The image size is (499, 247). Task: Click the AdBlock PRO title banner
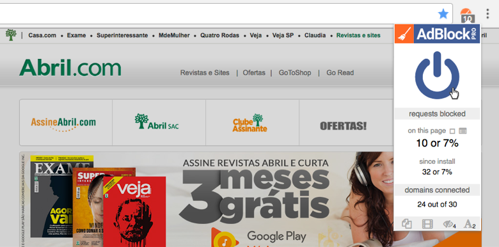pyautogui.click(x=447, y=34)
